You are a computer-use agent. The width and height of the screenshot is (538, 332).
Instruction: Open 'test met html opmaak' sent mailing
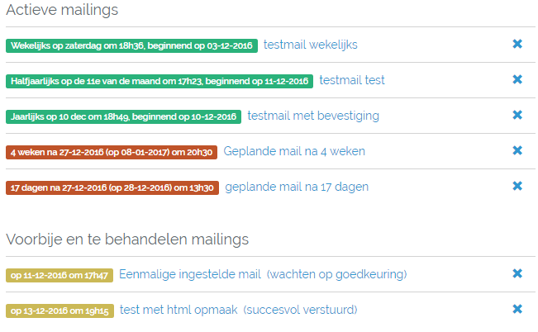pos(179,310)
